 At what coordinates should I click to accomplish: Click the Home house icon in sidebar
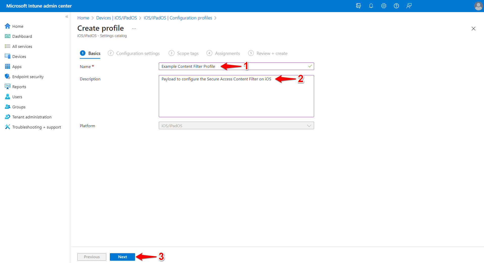pyautogui.click(x=8, y=26)
